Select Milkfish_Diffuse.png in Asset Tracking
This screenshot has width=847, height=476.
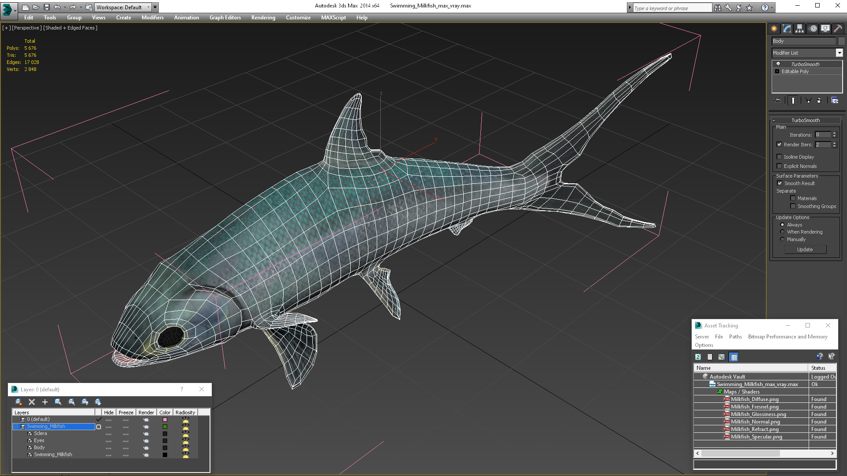tap(754, 399)
